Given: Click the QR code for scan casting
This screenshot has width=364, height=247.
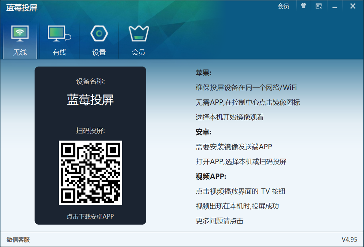Looking at the screenshot, I should point(90,173).
